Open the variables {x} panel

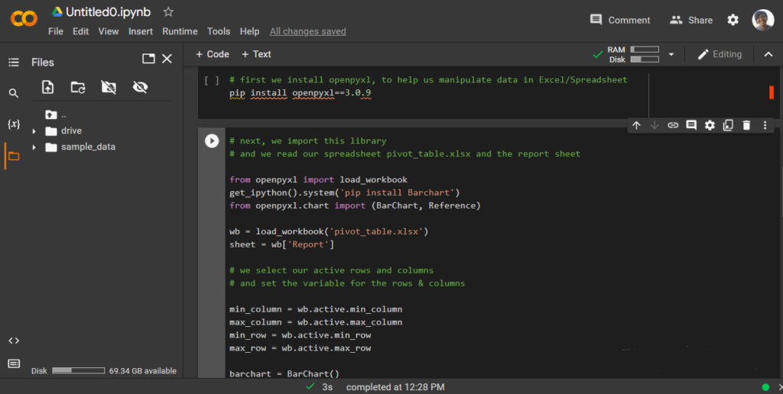(14, 124)
